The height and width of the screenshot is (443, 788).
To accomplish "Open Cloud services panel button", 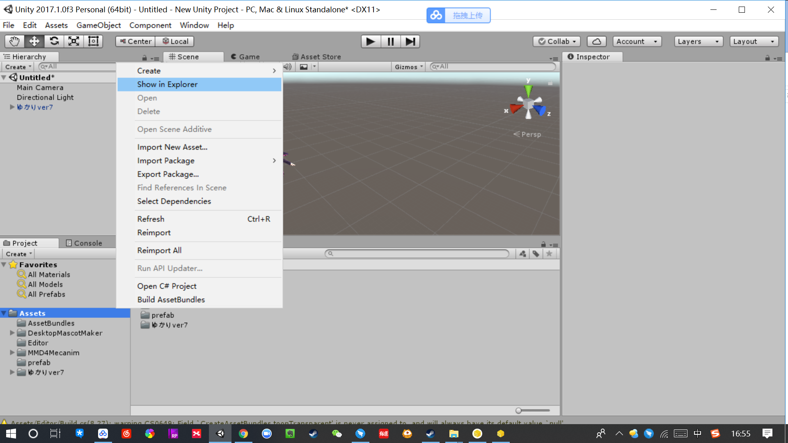I will coord(597,41).
